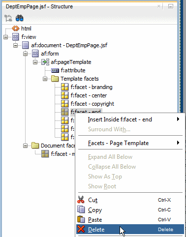The height and width of the screenshot is (237, 186).
Task: Select the f:attribute row text
Action: (73, 70)
